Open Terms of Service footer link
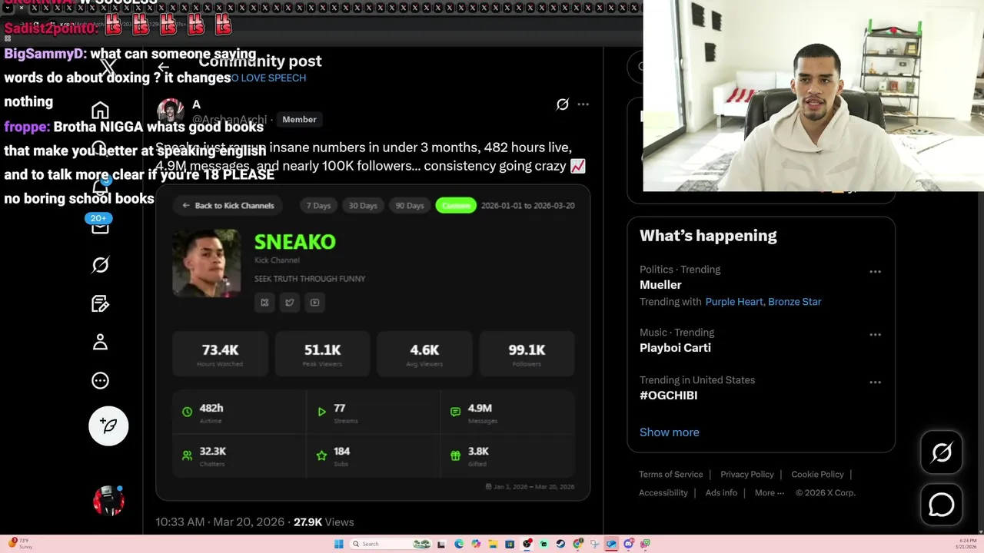 pyautogui.click(x=670, y=475)
